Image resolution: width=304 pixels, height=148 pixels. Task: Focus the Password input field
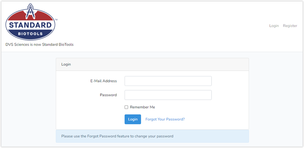168,95
